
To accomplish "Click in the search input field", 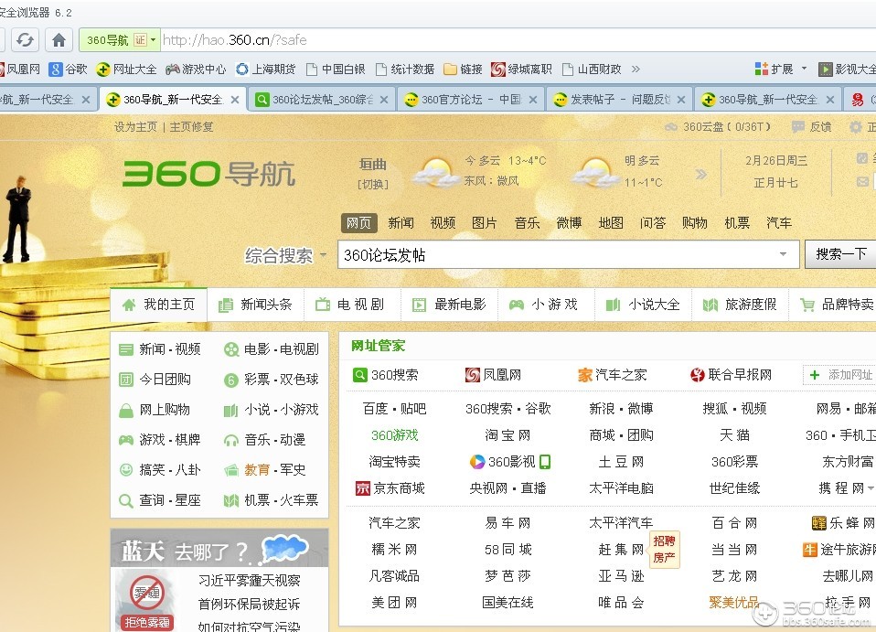I will coord(559,255).
